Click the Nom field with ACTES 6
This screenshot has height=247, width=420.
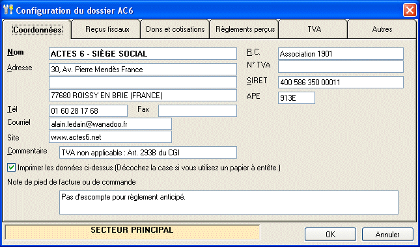pyautogui.click(x=143, y=53)
